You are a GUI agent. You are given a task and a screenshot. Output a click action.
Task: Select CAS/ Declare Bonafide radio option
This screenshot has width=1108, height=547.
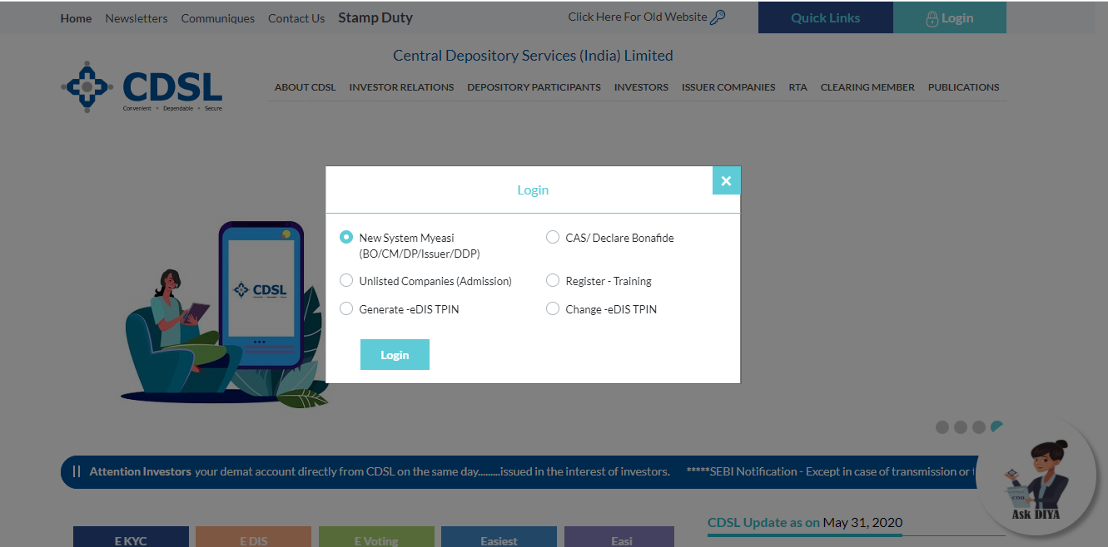point(553,237)
